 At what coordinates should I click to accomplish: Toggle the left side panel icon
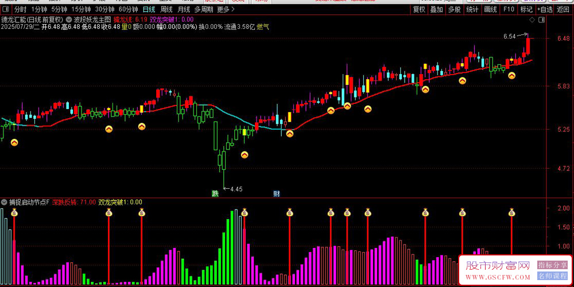tap(6, 10)
